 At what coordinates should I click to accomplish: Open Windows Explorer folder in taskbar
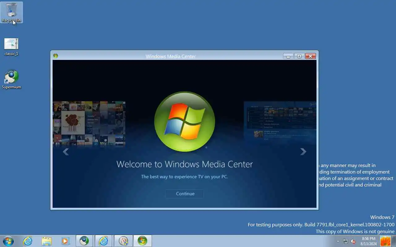(47, 241)
